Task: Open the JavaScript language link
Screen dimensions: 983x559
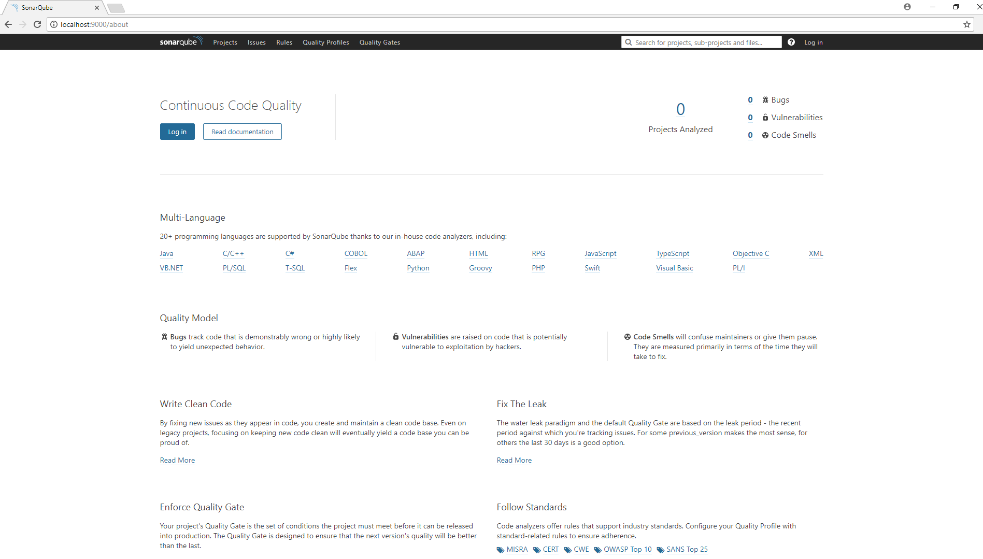Action: tap(600, 253)
